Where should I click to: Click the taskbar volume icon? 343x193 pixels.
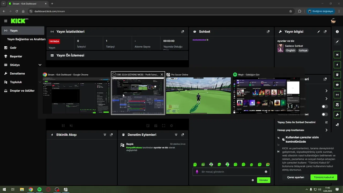(x=319, y=190)
